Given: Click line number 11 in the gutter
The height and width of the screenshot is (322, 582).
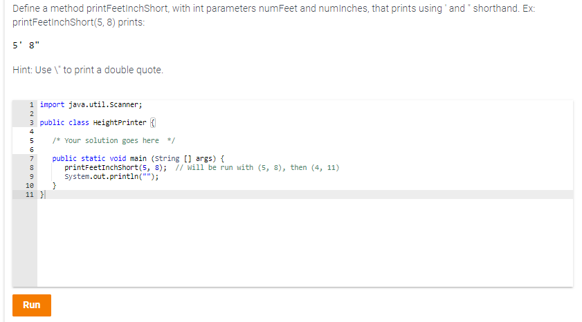Looking at the screenshot, I should point(30,195).
